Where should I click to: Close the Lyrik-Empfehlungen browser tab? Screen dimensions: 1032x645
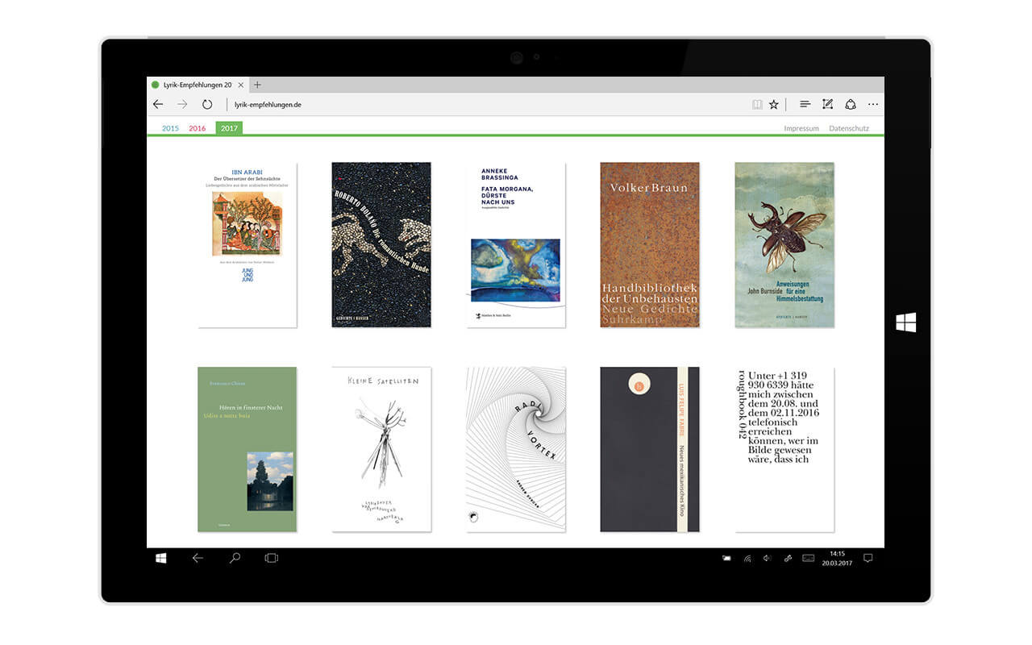tap(241, 85)
